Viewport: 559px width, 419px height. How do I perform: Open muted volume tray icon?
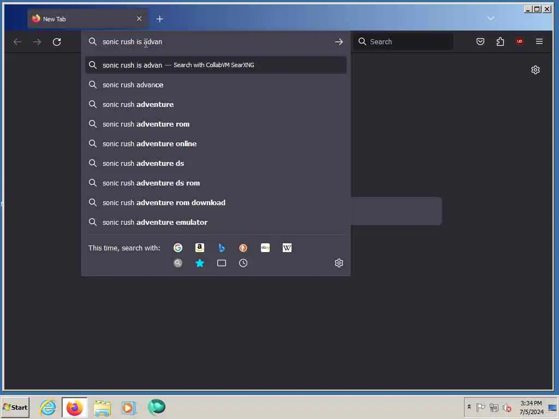507,407
